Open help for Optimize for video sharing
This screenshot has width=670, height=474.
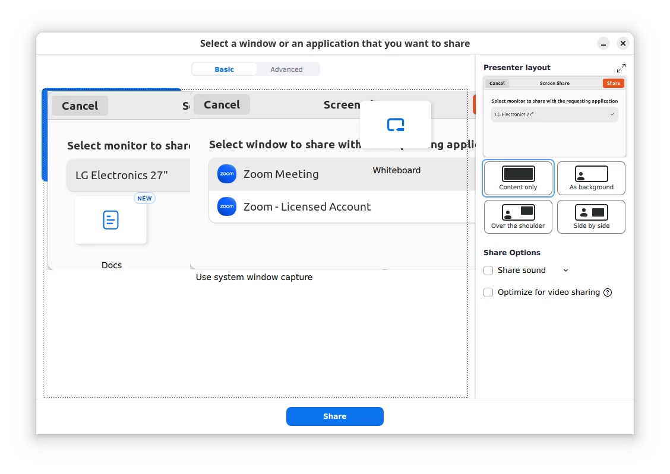click(x=608, y=292)
